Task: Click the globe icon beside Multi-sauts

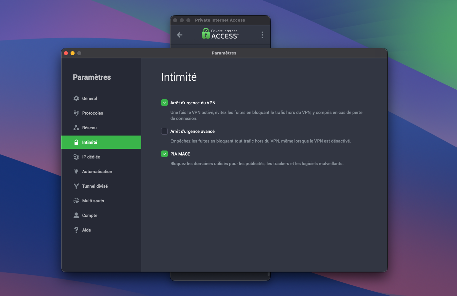Action: pos(76,201)
